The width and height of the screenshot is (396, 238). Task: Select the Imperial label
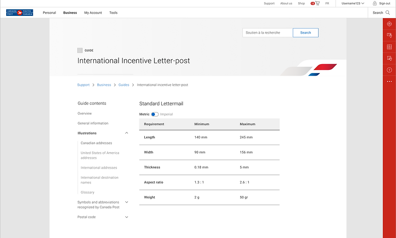point(166,114)
